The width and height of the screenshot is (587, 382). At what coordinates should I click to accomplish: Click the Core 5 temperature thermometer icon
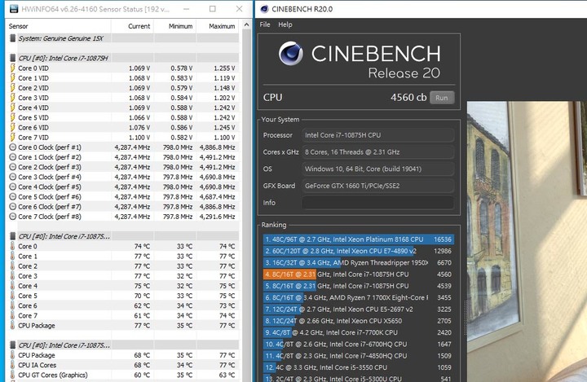tap(12, 296)
